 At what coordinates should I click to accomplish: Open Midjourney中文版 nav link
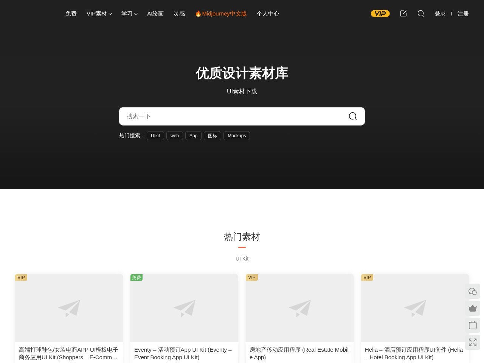tap(221, 14)
